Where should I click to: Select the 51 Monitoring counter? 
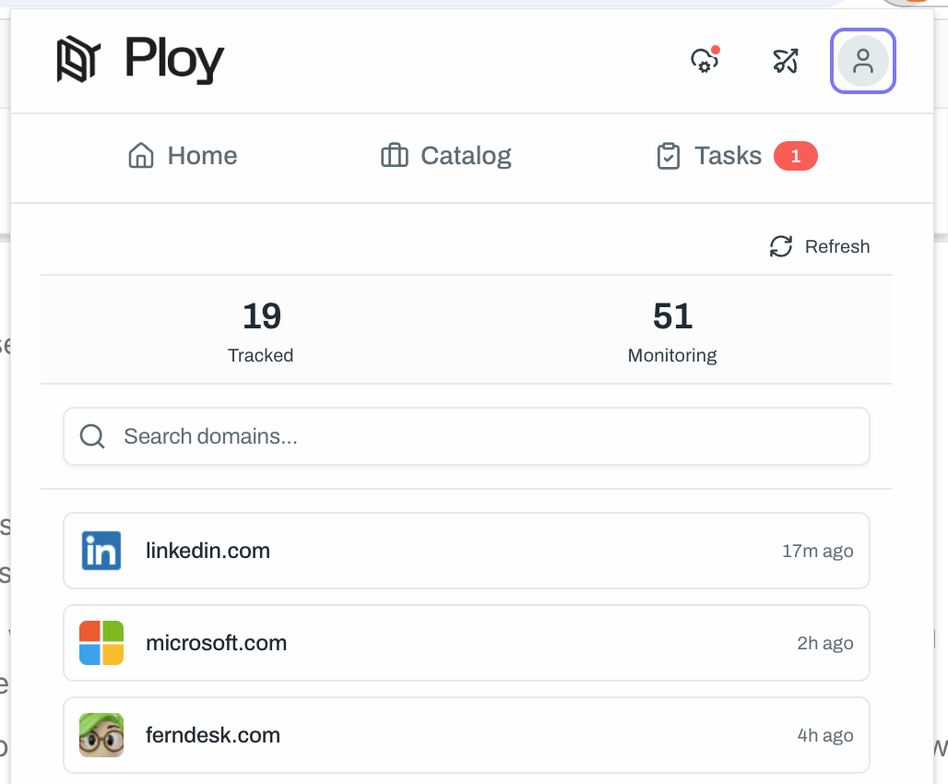[x=672, y=329]
